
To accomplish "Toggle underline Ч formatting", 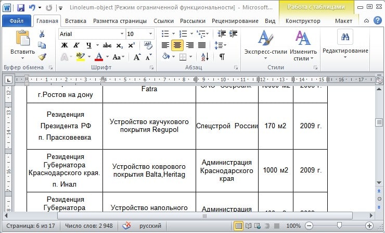I will (89, 45).
